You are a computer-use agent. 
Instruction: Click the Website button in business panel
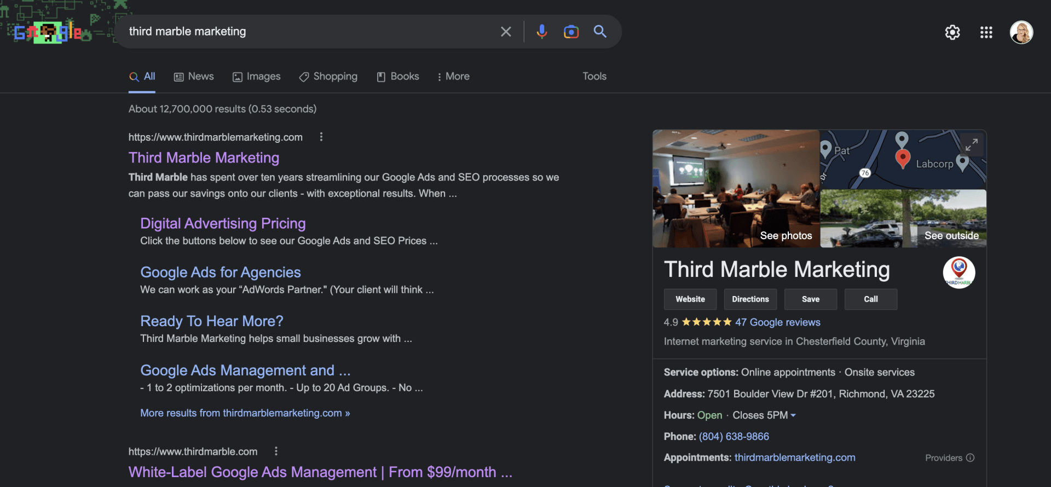pos(690,299)
